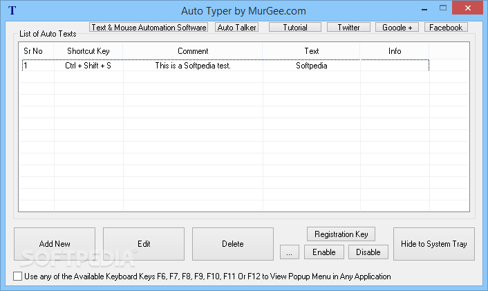Select row with Sr No 1
This screenshot has width=488, height=291.
pos(225,66)
